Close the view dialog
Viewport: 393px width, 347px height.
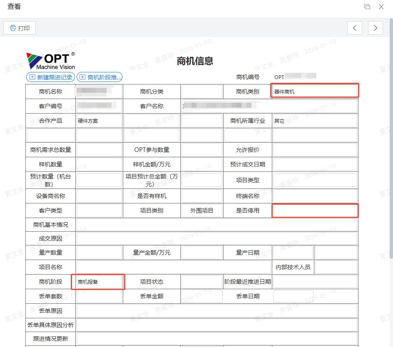tap(381, 7)
